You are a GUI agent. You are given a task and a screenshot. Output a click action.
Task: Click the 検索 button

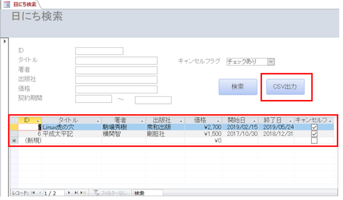click(238, 87)
